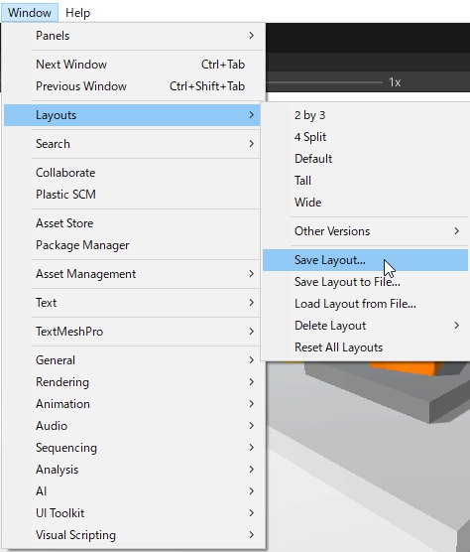The width and height of the screenshot is (470, 552).
Task: Expand the Delete Layout submenu
Action: click(365, 326)
